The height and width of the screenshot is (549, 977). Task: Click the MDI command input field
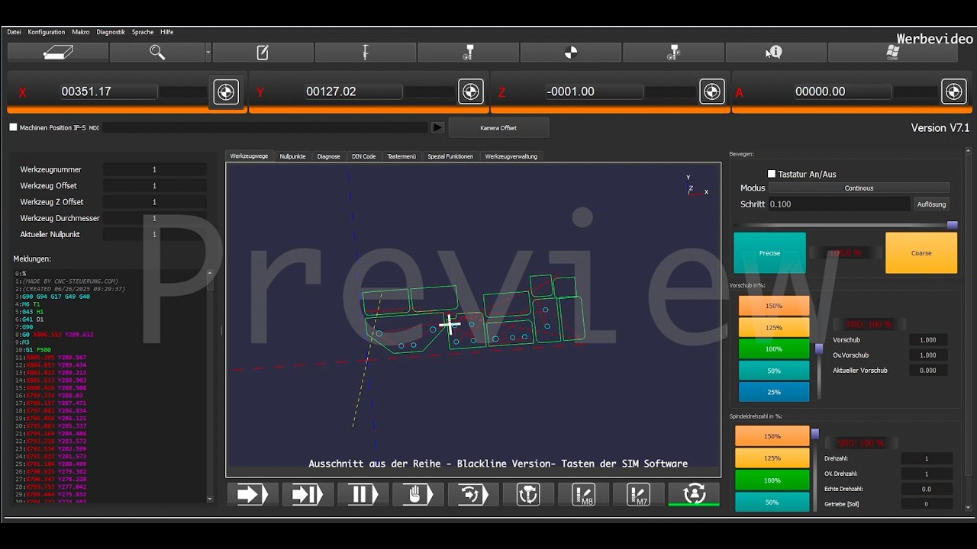click(265, 127)
